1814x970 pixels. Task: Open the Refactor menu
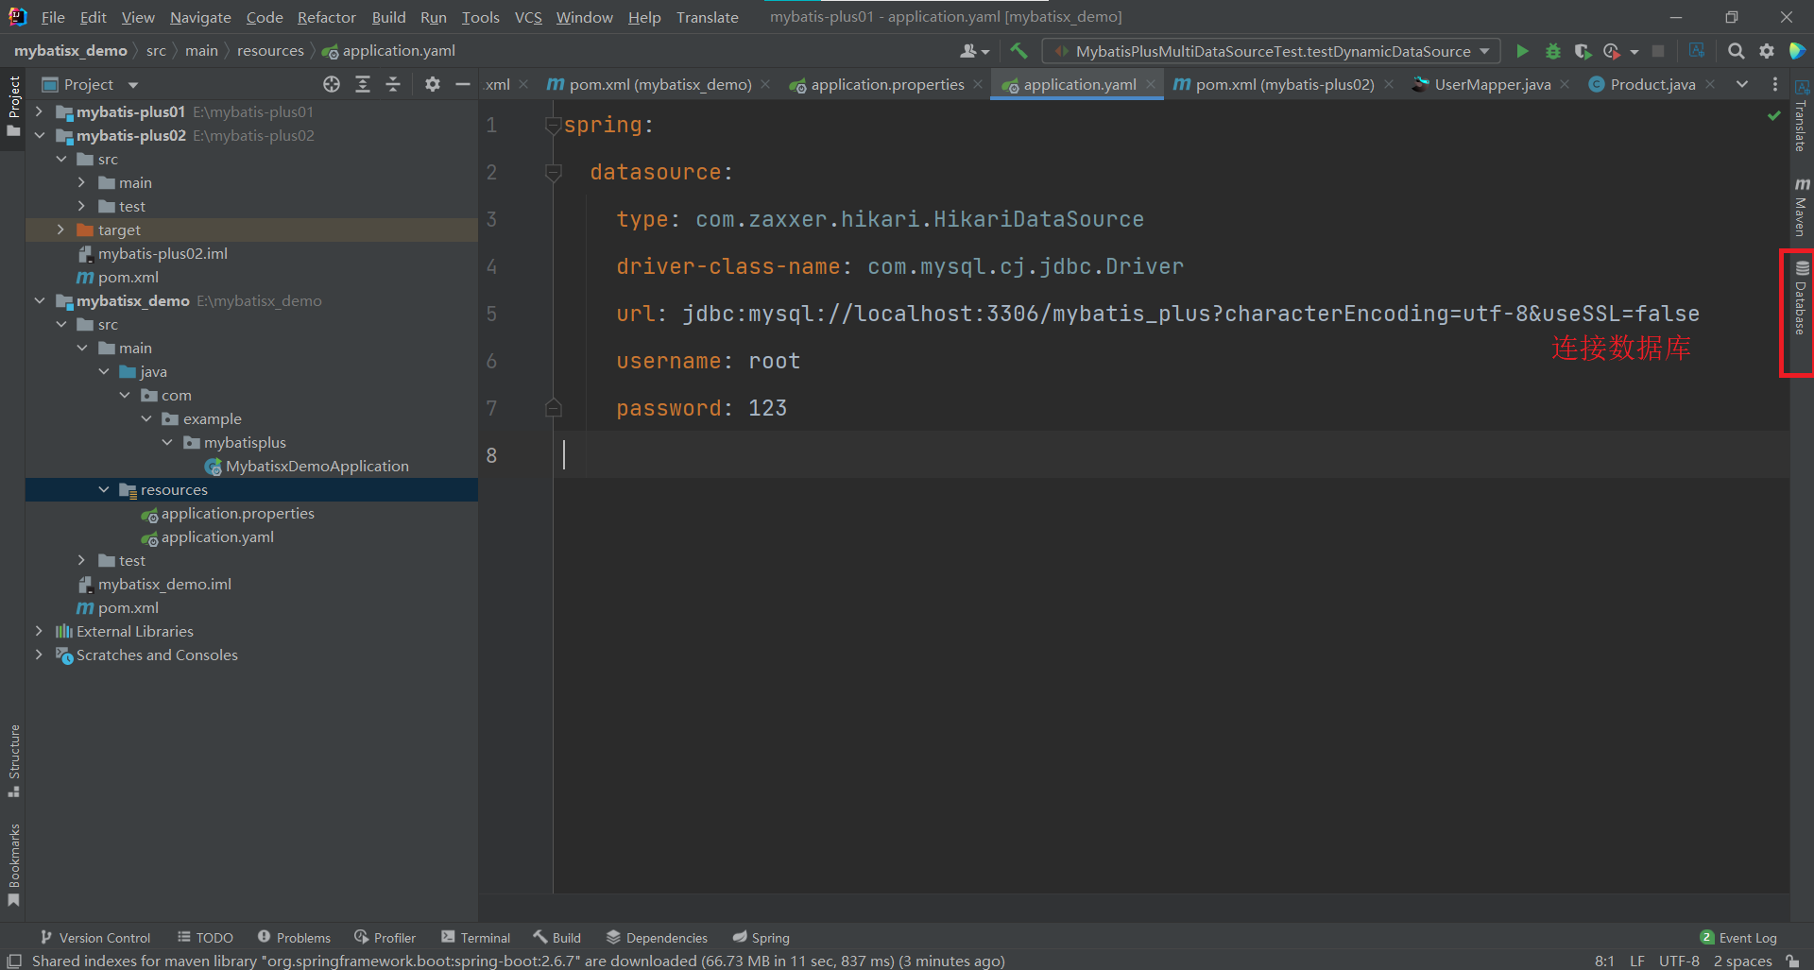click(326, 17)
